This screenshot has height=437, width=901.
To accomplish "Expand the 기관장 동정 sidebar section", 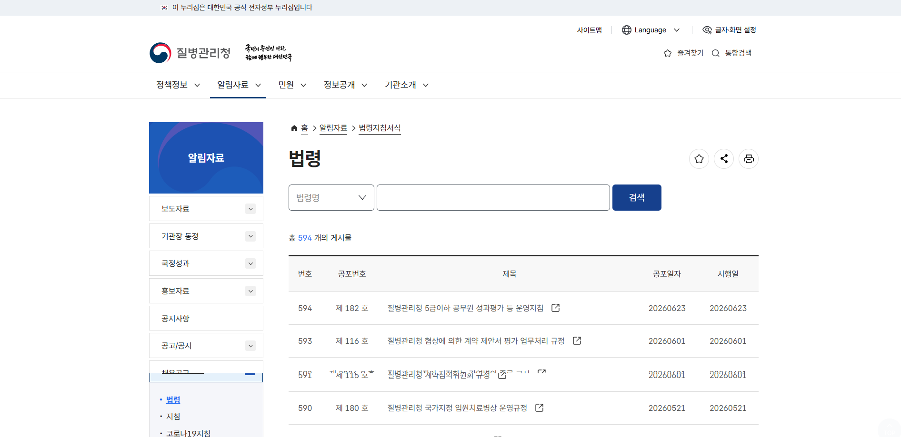I will (x=250, y=236).
